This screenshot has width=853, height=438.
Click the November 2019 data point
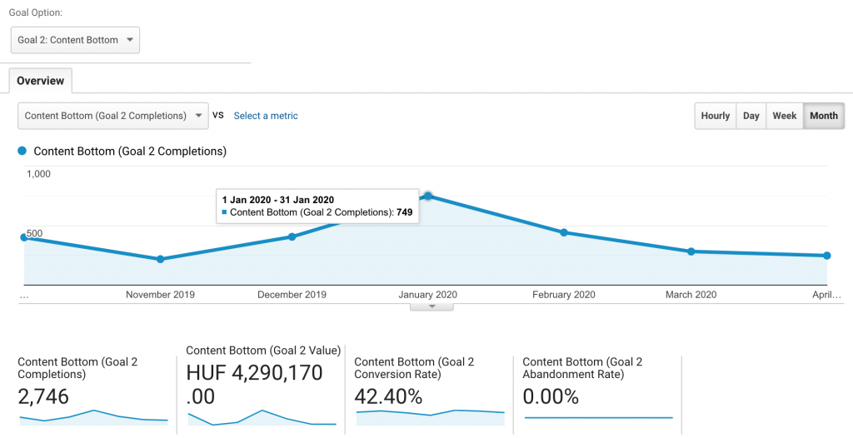coord(160,259)
